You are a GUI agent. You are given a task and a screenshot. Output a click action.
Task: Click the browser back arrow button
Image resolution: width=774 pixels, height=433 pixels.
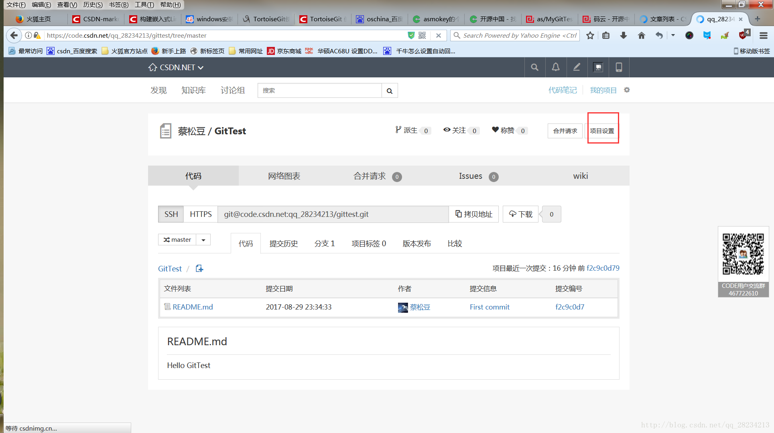tap(14, 35)
